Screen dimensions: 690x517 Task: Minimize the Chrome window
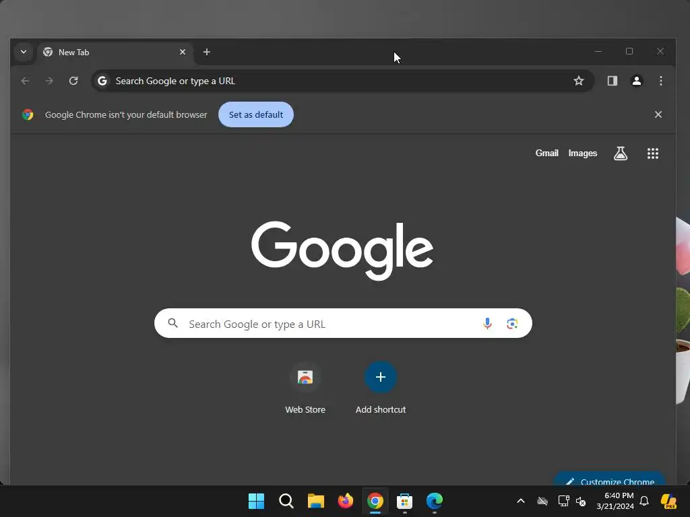point(598,51)
